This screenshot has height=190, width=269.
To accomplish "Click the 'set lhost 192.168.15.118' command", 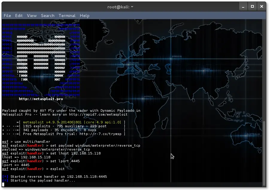I will coord(75,153).
